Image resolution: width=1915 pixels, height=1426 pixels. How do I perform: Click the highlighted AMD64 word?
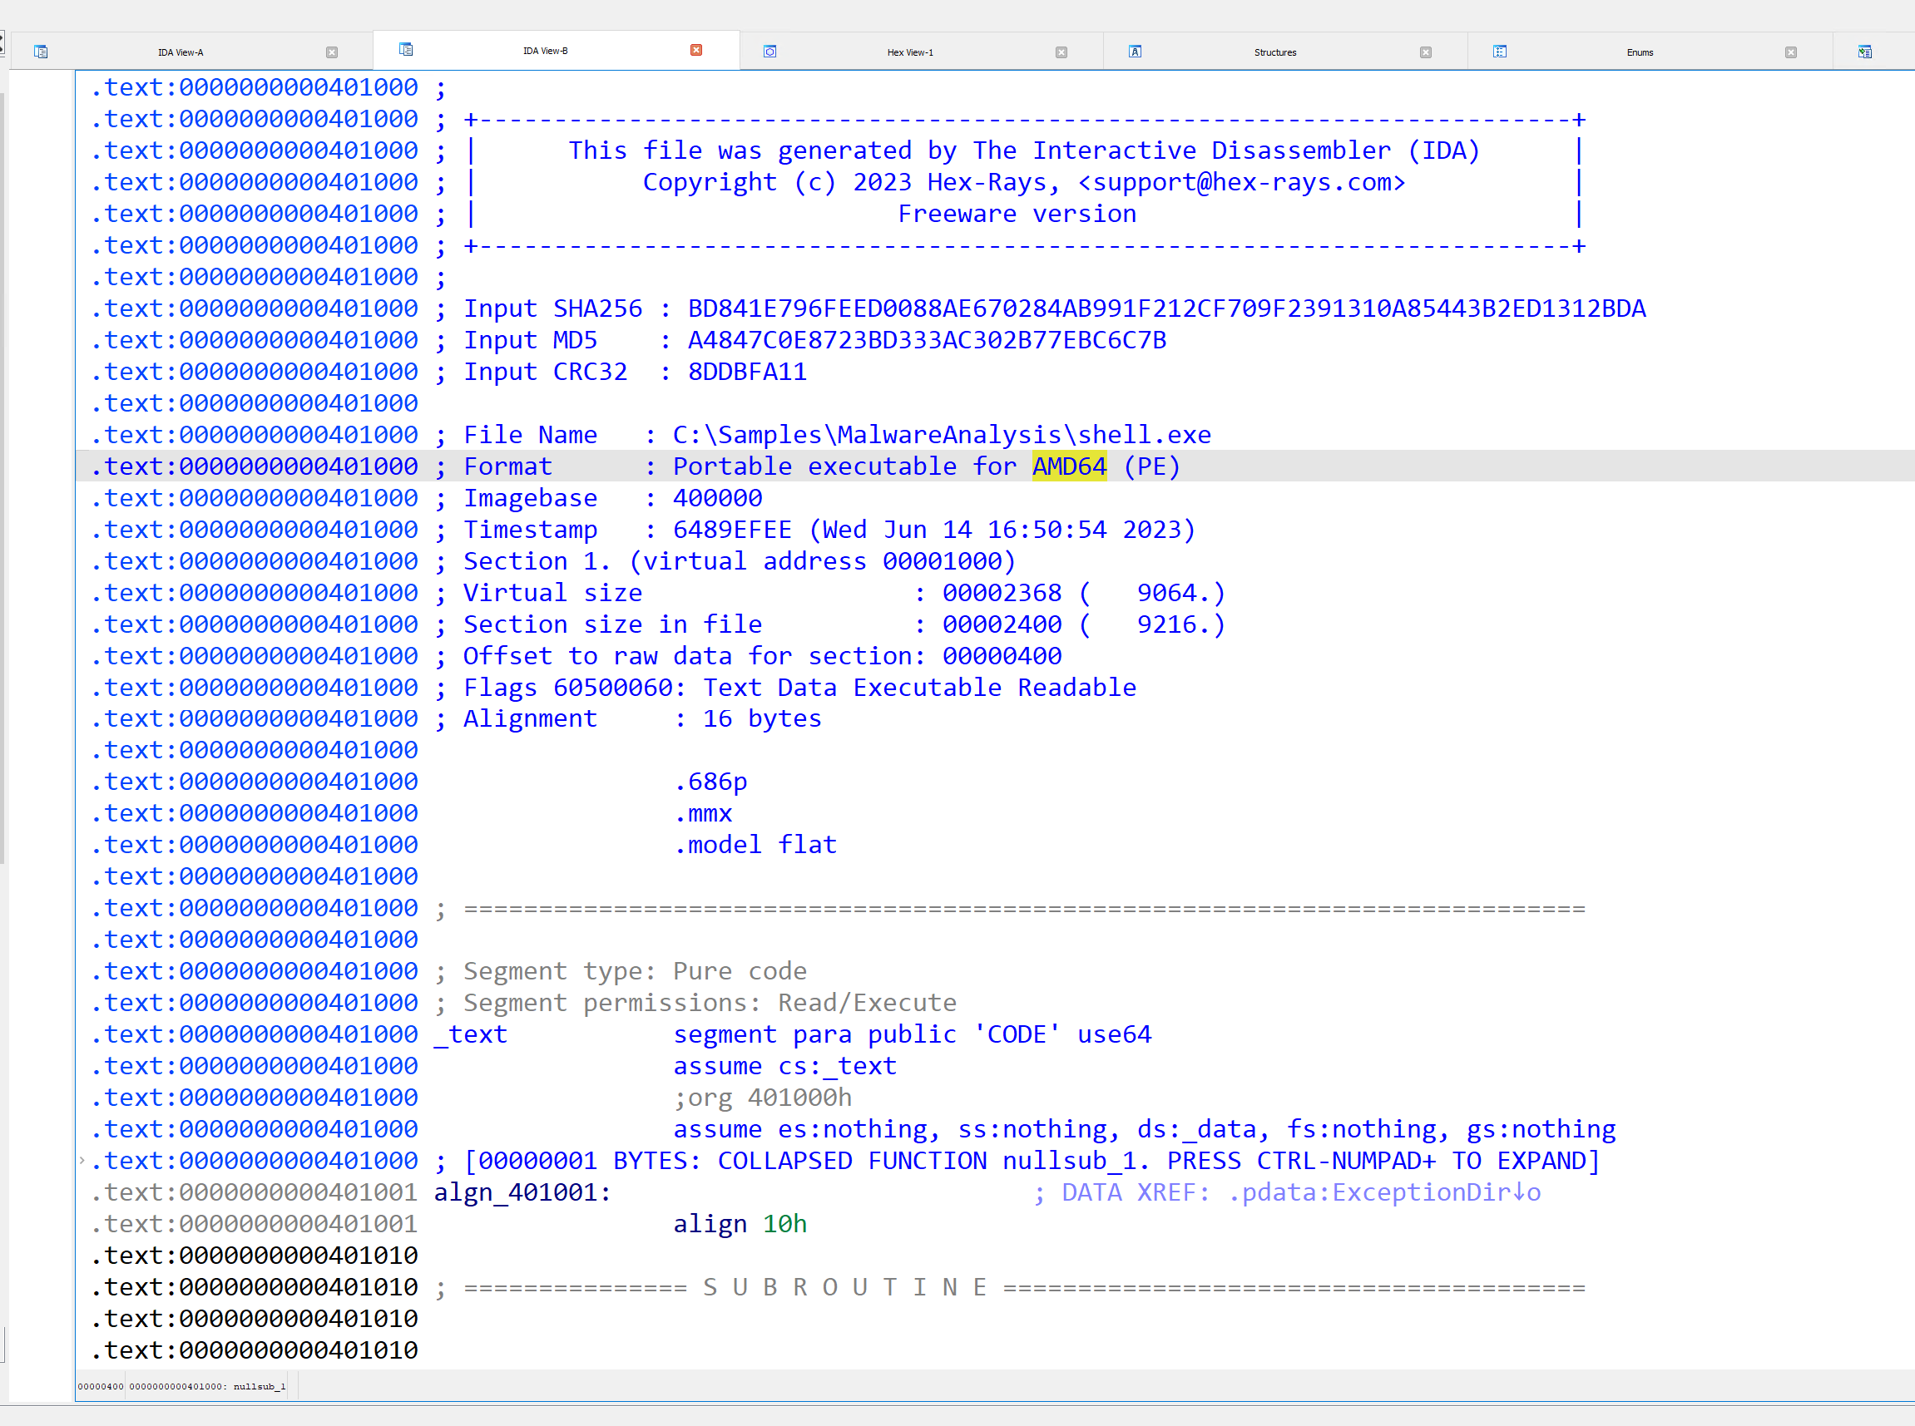[1069, 466]
